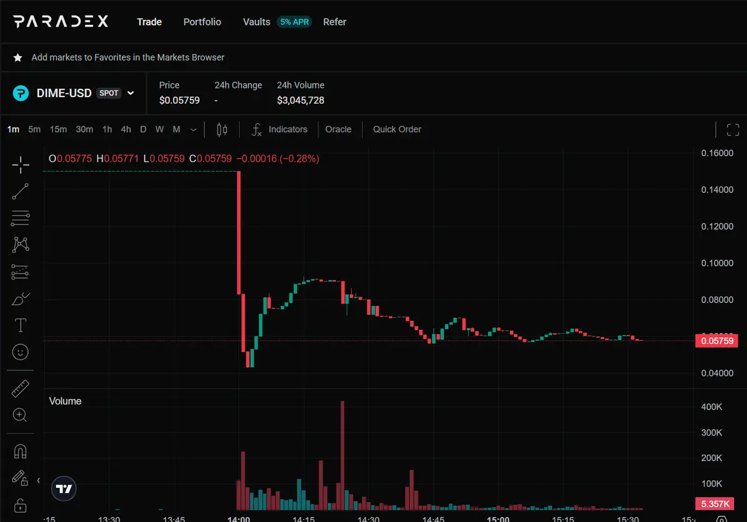
Task: Click 'Add markets to Favorites' message text
Action: pyautogui.click(x=128, y=57)
